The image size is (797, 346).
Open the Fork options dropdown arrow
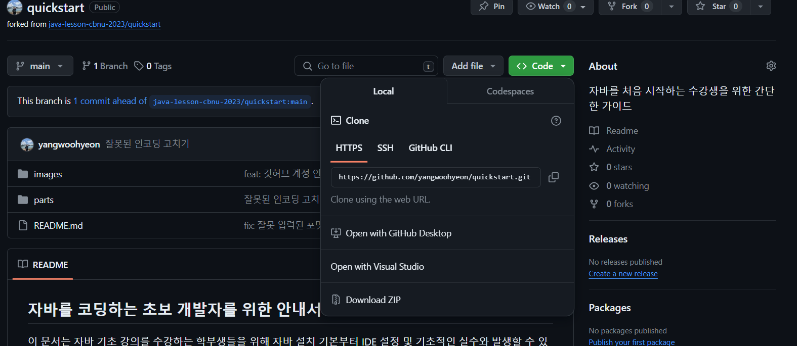[672, 7]
